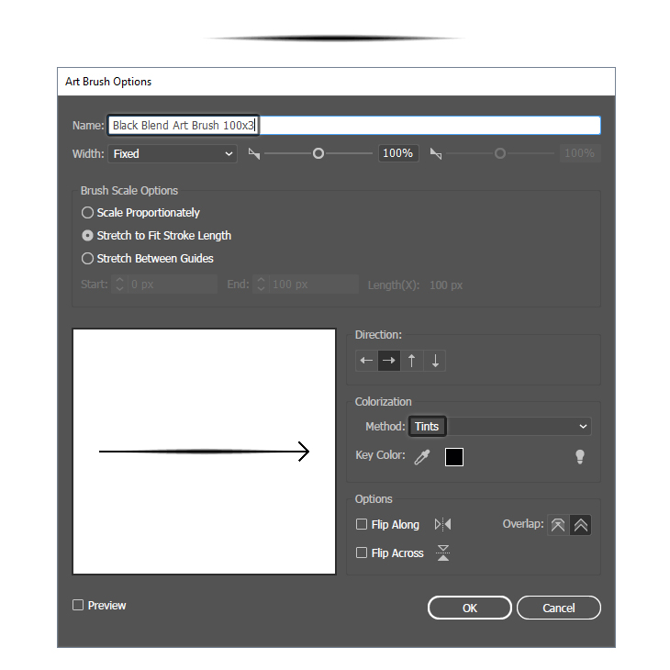
Task: Confirm with the OK button
Action: (x=470, y=608)
